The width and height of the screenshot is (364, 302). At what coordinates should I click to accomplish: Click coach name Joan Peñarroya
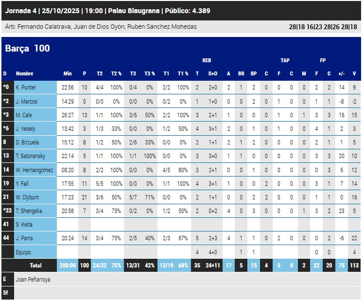coord(33,280)
